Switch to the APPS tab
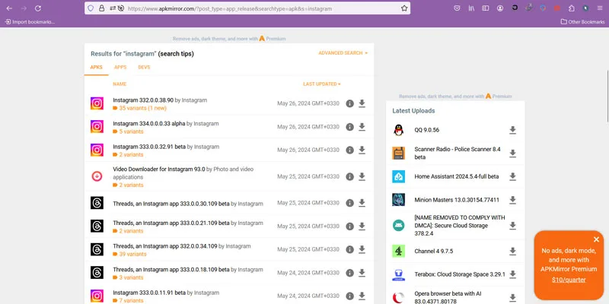This screenshot has height=304, width=609. (120, 67)
